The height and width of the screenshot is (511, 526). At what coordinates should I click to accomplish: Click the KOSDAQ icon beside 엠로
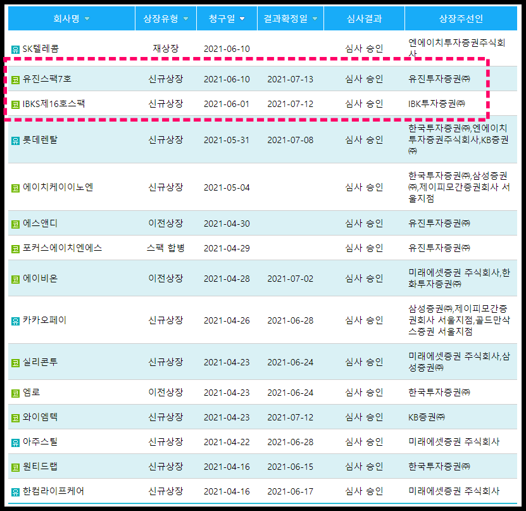click(15, 393)
